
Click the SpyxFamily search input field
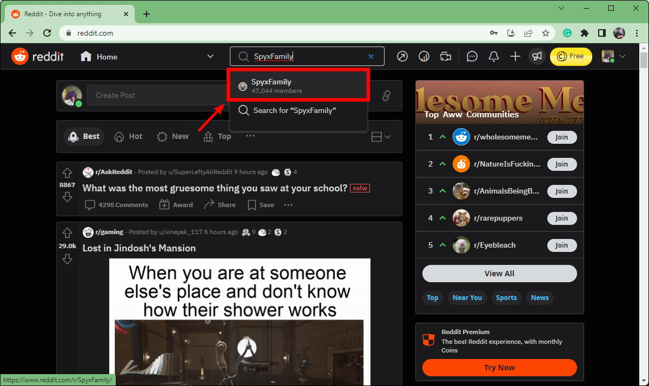tap(308, 56)
